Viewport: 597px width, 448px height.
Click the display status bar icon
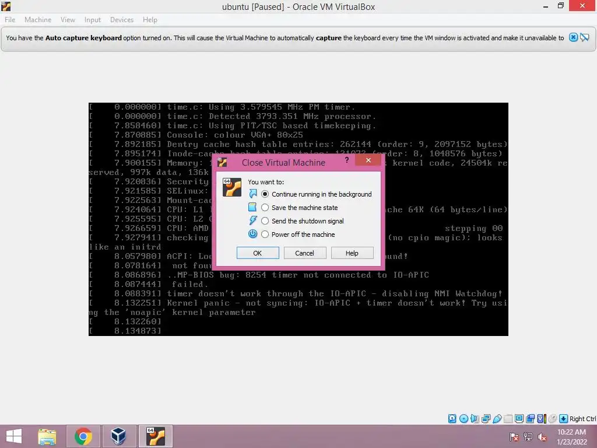519,419
